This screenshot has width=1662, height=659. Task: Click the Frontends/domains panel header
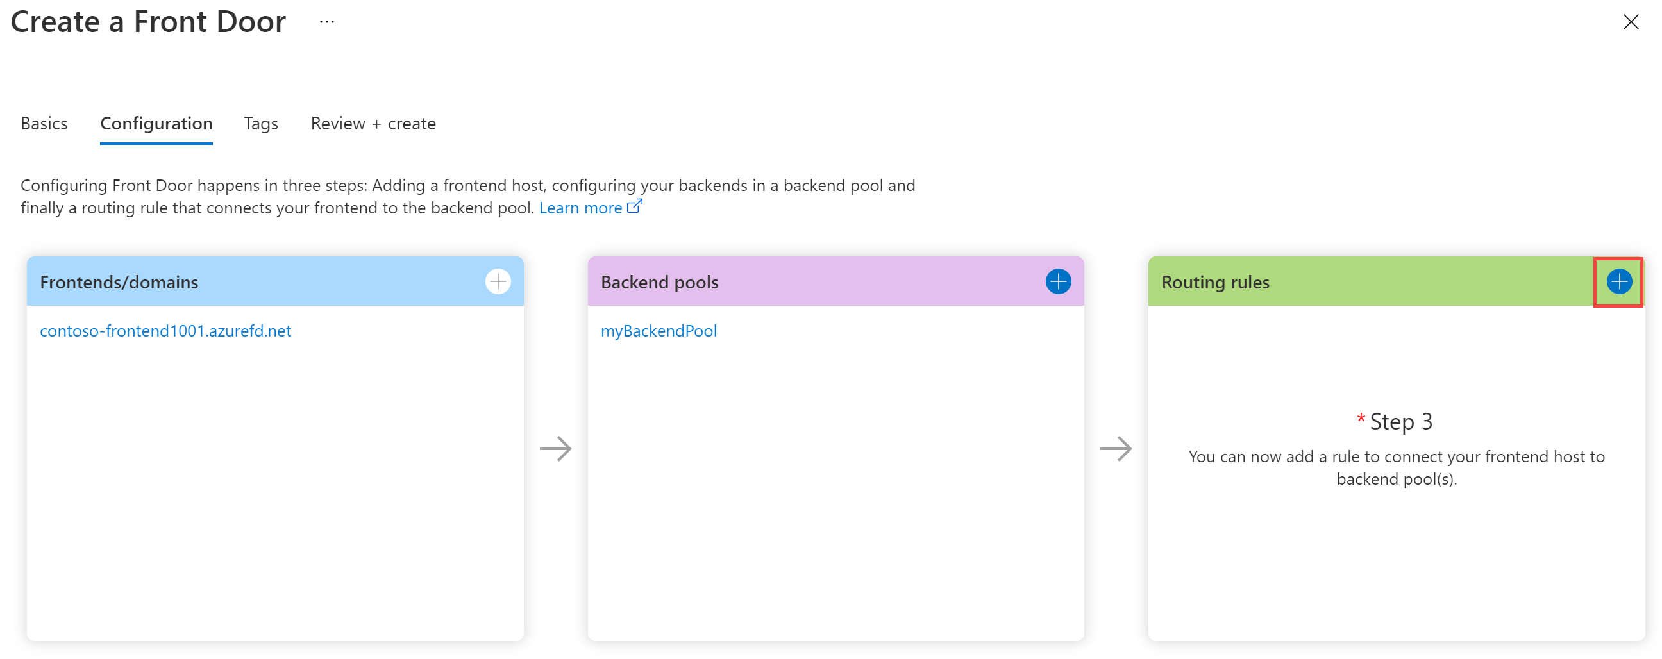(x=119, y=281)
